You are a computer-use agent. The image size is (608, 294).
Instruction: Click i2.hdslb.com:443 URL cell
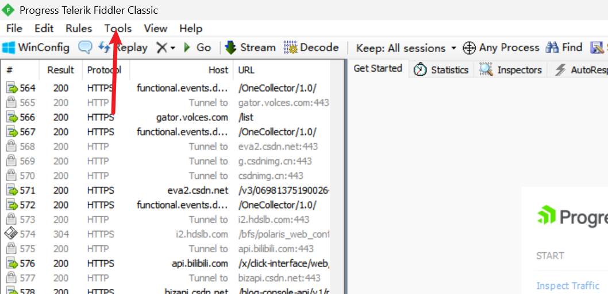pos(274,219)
